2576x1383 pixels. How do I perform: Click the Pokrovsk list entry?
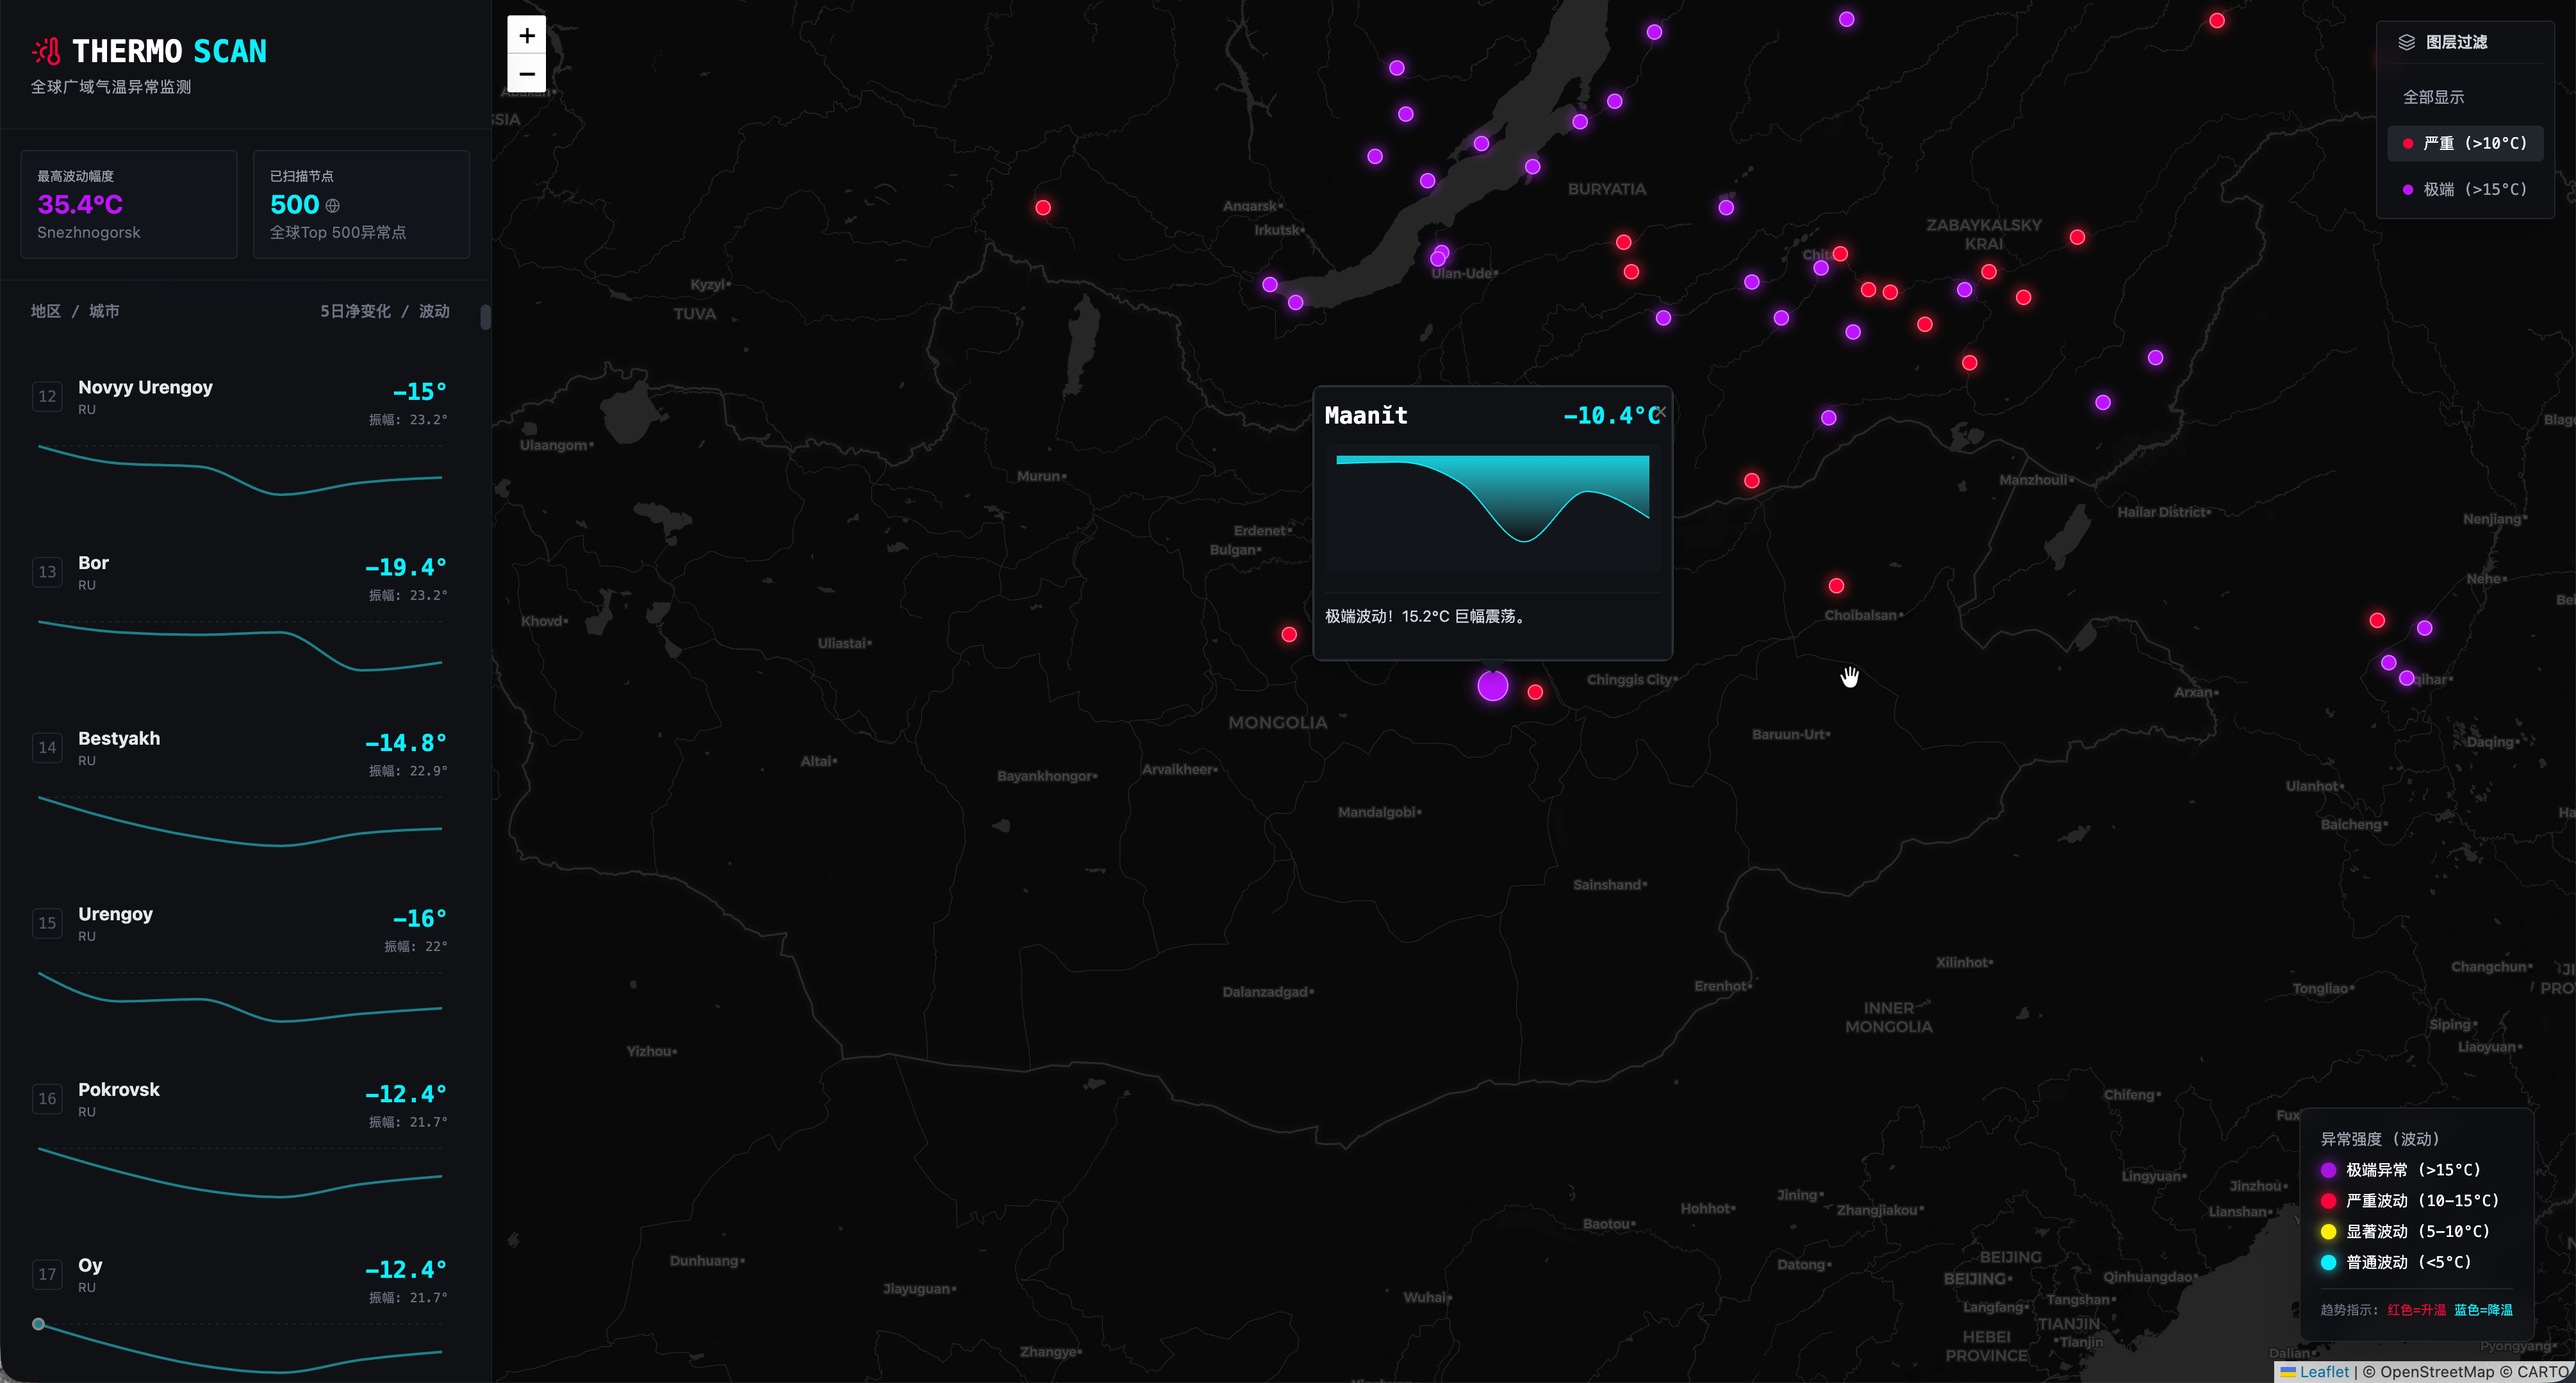coord(119,1090)
